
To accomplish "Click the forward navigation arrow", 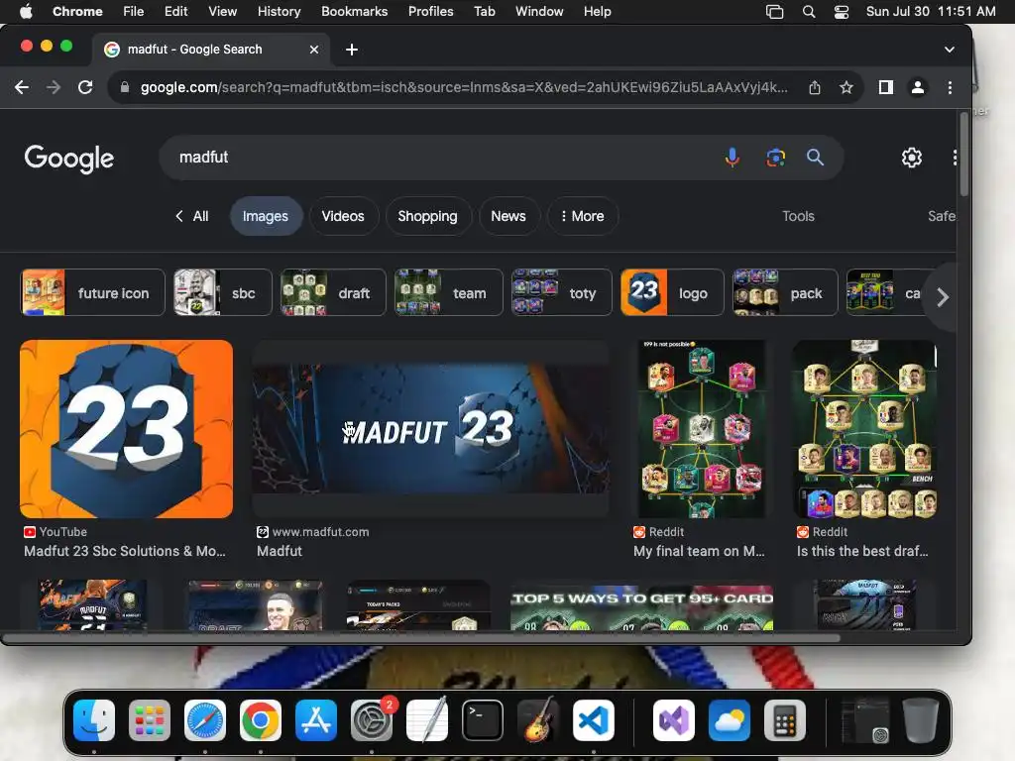I will coord(54,87).
